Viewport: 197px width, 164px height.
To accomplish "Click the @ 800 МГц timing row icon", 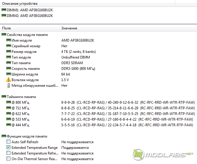I will pyautogui.click(x=9, y=102).
